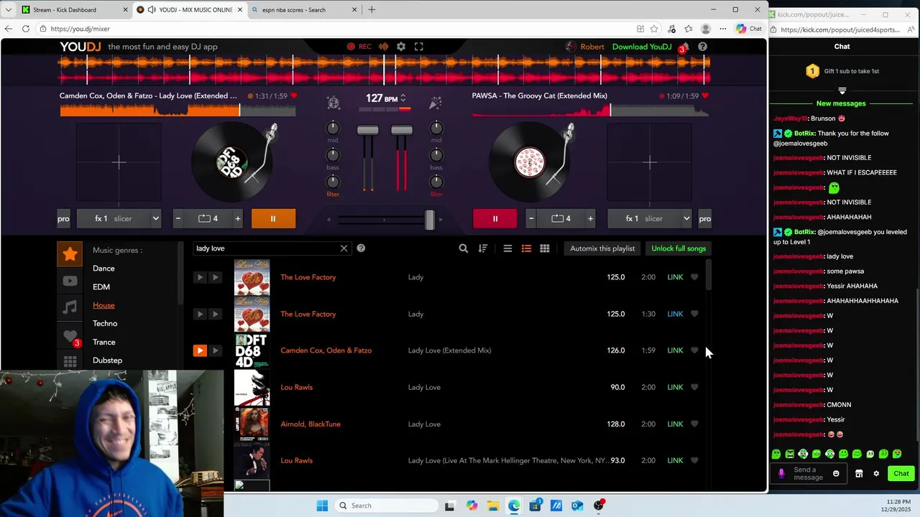Adjust the right channel volume fader

point(402,130)
